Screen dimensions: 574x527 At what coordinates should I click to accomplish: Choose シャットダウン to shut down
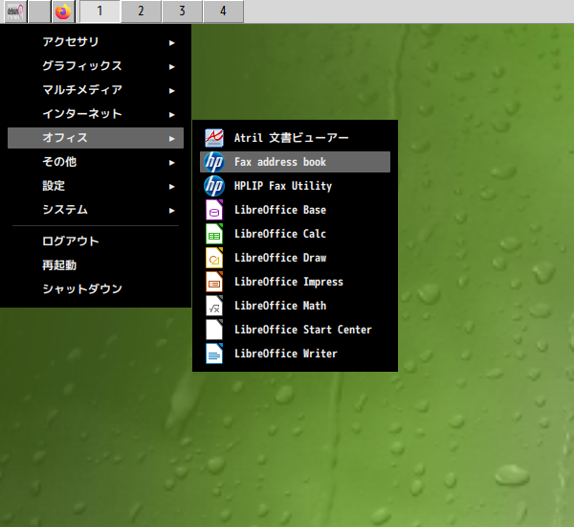click(x=96, y=289)
